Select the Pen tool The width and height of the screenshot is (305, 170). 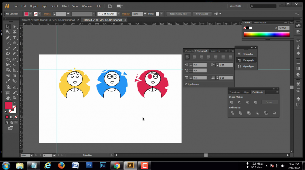pyautogui.click(x=8, y=38)
